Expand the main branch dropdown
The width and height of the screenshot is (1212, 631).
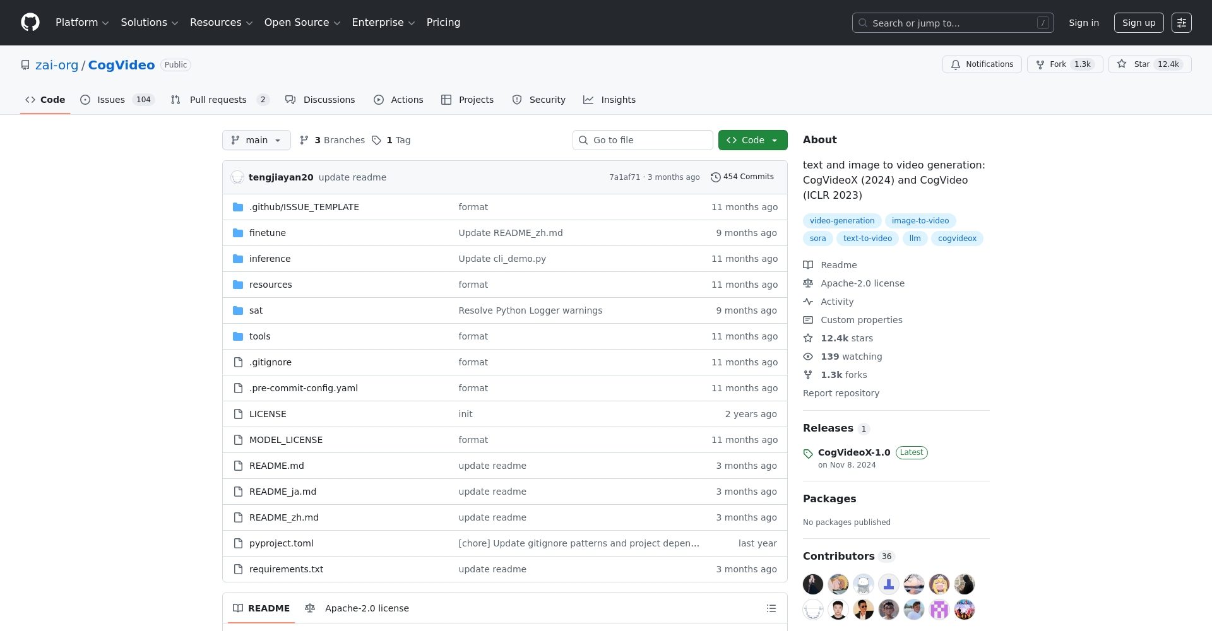click(x=256, y=140)
